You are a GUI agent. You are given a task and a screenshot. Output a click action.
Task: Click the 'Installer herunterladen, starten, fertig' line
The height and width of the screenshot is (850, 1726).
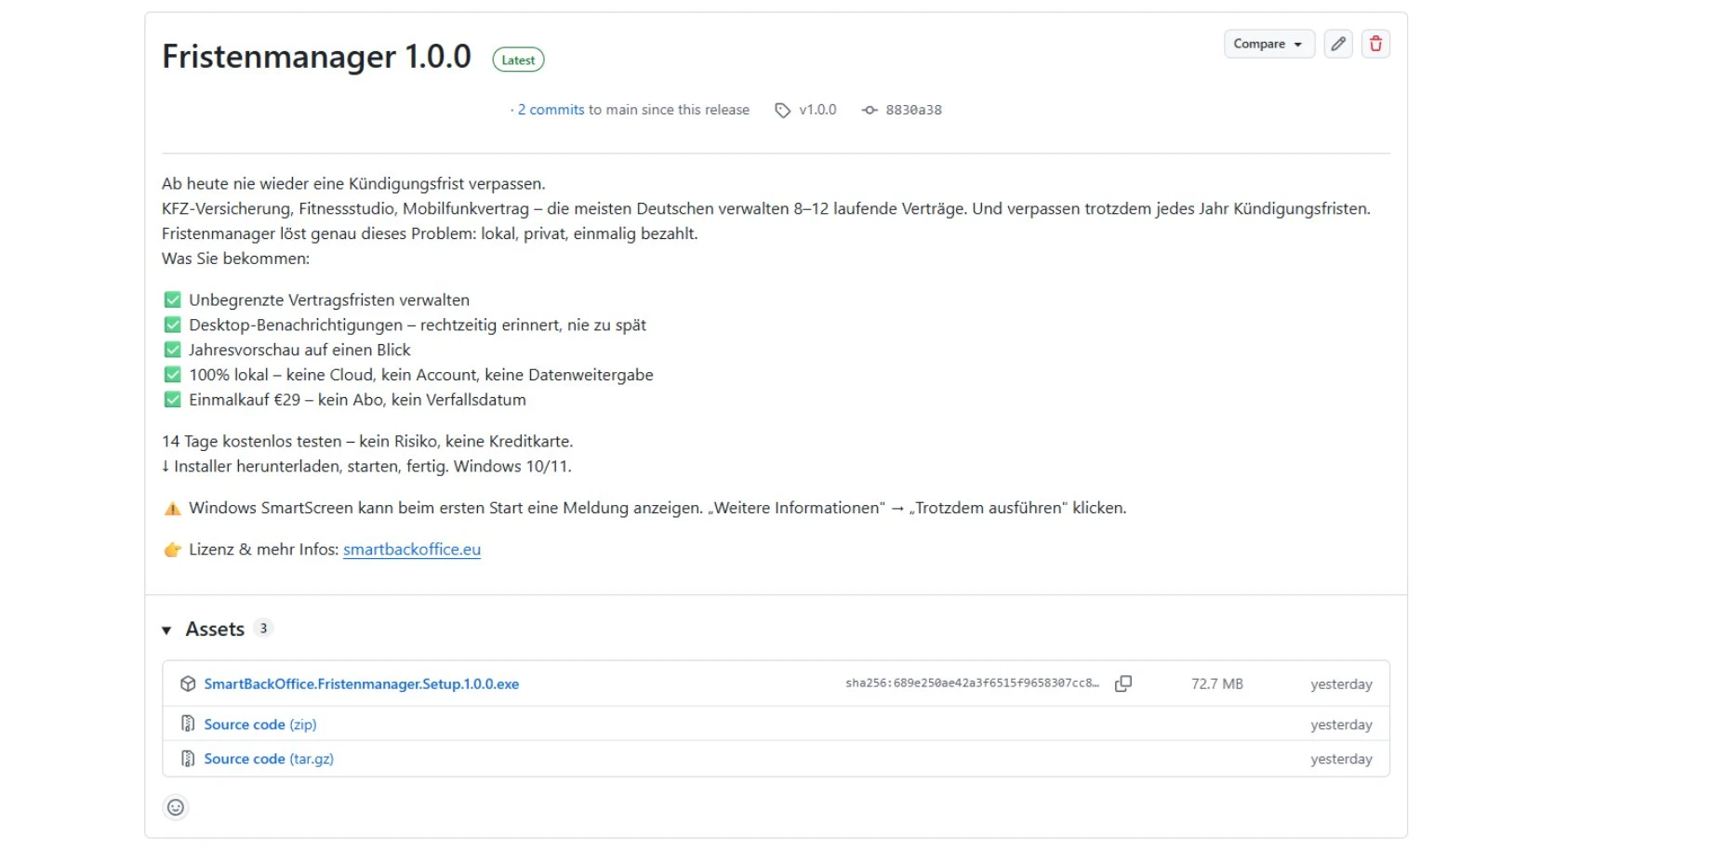(366, 467)
